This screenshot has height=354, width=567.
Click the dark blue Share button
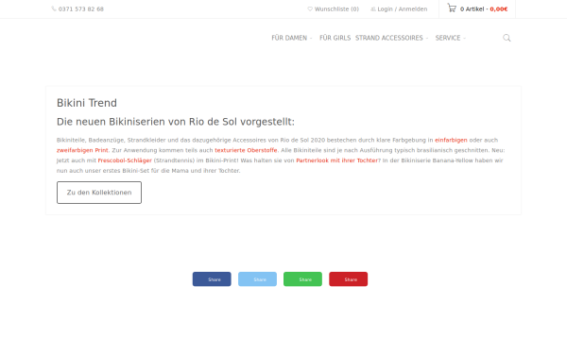pyautogui.click(x=212, y=279)
